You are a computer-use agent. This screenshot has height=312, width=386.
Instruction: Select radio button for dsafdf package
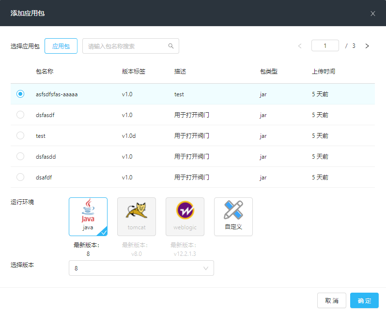(x=20, y=177)
